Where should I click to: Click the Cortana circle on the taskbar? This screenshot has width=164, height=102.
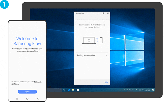point(64,90)
